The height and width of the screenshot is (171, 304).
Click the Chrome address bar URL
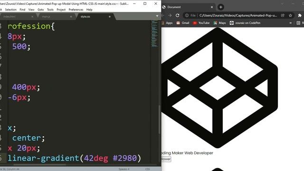coord(238,15)
